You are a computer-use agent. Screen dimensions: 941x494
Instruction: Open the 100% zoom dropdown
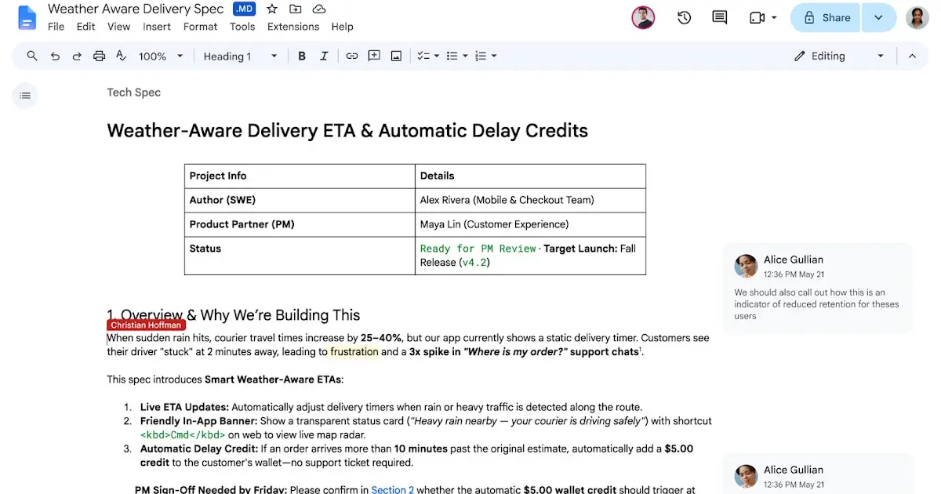tap(161, 56)
